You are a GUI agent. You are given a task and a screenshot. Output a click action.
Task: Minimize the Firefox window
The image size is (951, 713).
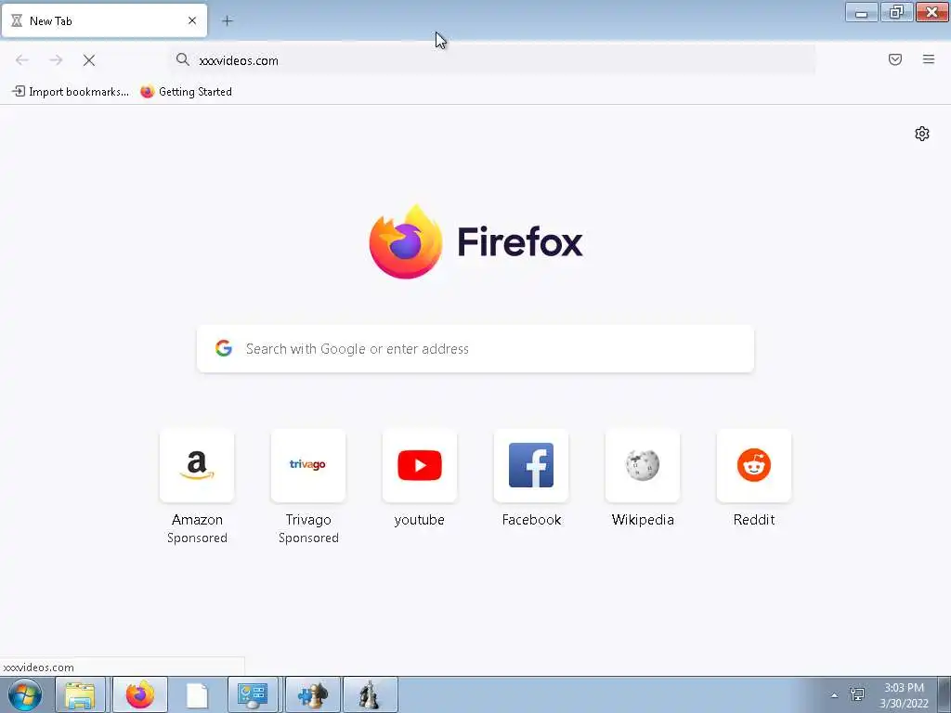(x=861, y=12)
